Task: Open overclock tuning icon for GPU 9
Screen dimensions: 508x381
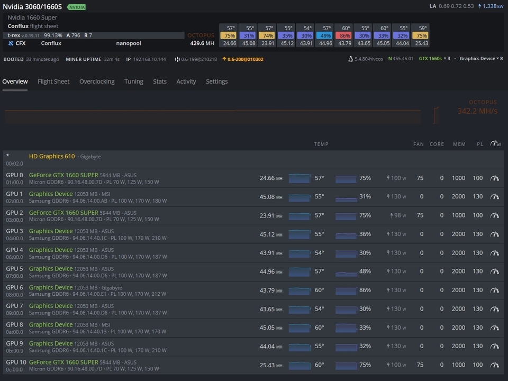Action: click(x=494, y=346)
